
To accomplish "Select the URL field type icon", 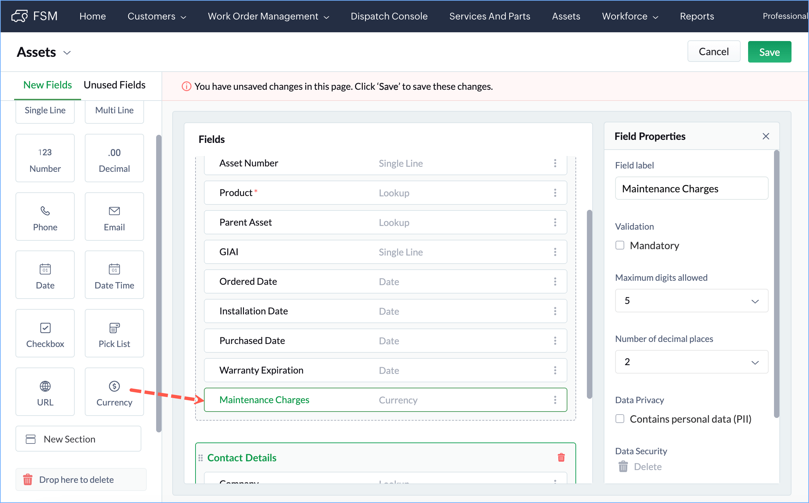I will pos(45,386).
